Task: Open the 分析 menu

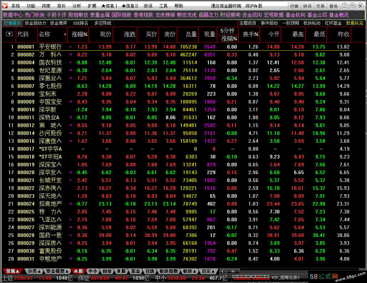Action: click(x=77, y=6)
